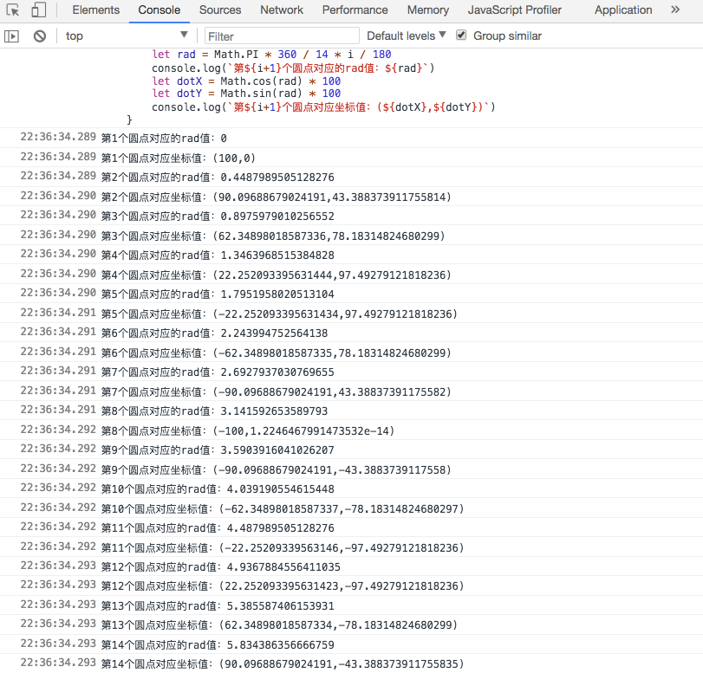Click the 第14个圆点对应坐标值 coordinate log
This screenshot has height=673, width=703.
click(283, 664)
